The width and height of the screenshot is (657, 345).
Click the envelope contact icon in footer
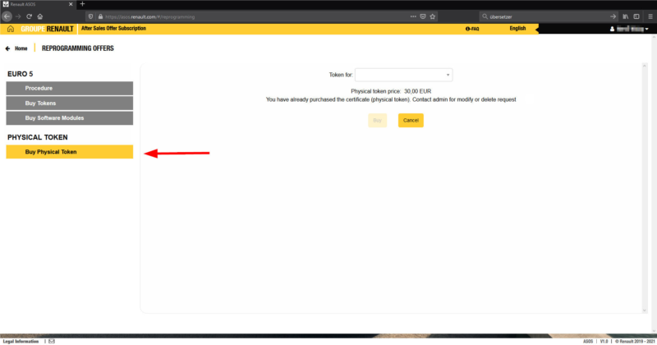coord(51,341)
